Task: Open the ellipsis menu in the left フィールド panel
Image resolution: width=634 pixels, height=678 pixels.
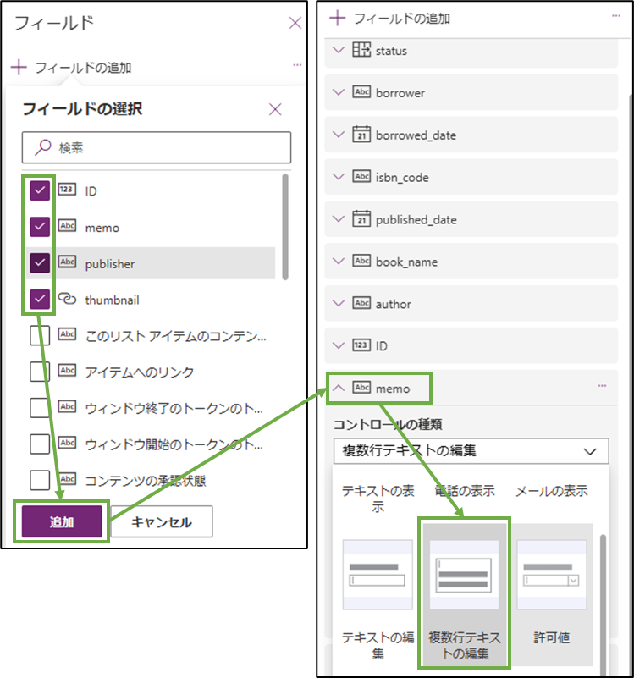Action: pyautogui.click(x=297, y=65)
